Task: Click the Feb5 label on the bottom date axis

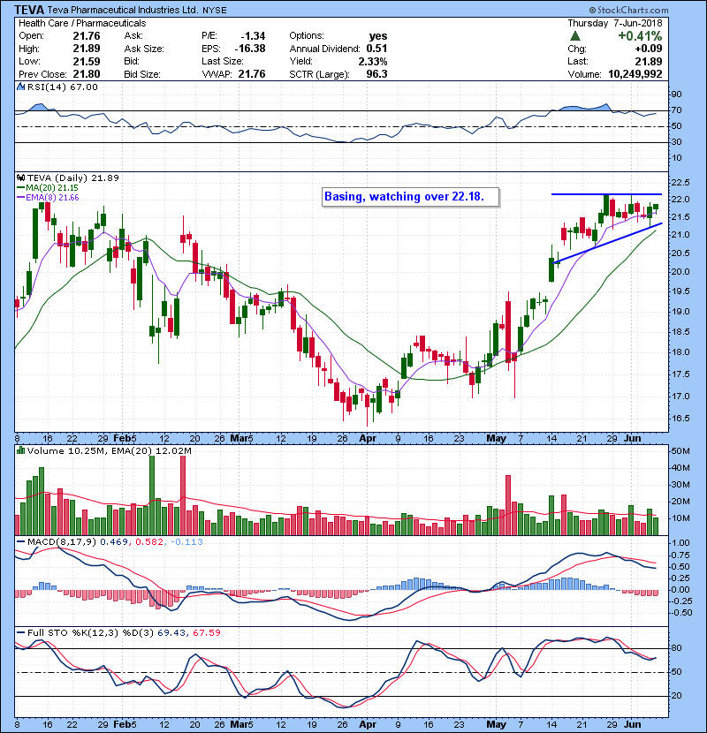Action: (x=125, y=724)
